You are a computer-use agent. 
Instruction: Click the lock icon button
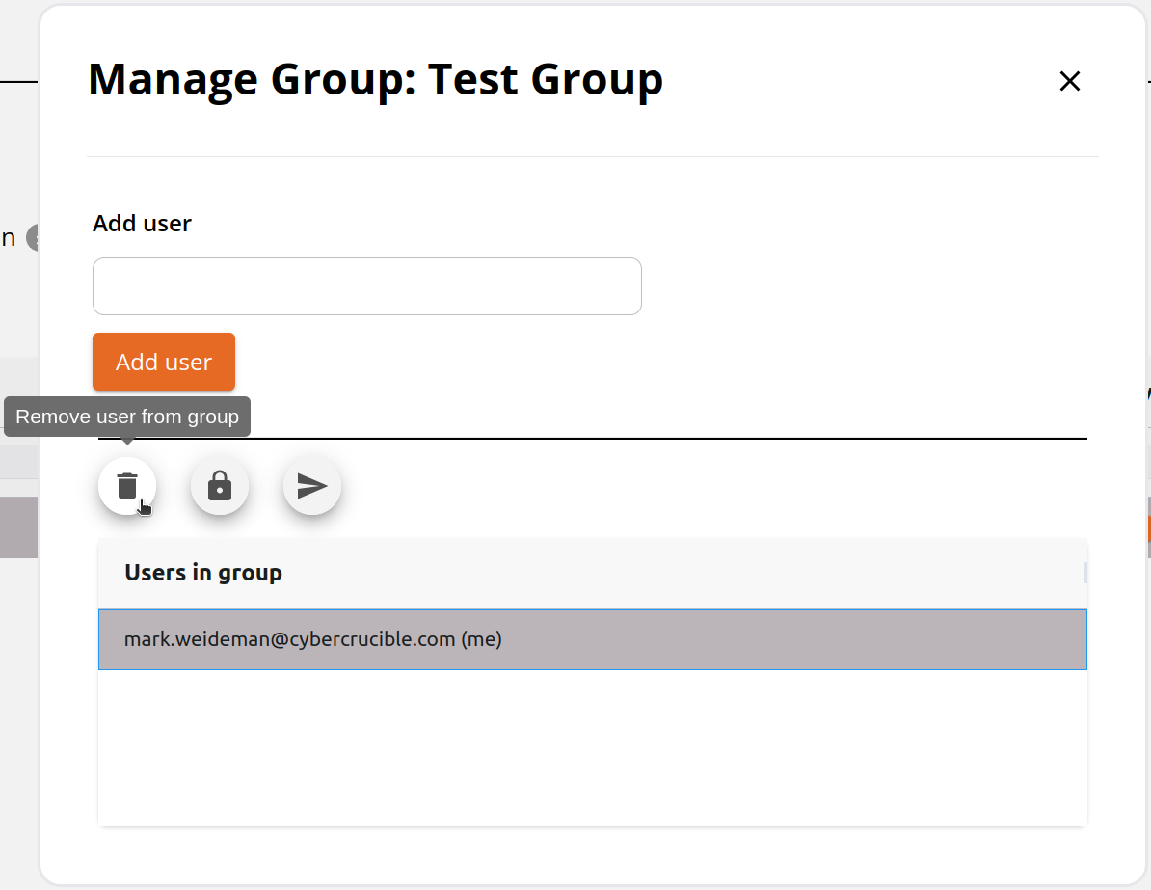(x=220, y=486)
